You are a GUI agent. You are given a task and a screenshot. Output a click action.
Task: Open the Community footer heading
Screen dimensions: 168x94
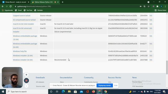pos(89,78)
